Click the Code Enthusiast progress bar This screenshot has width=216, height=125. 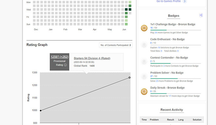coord(176,45)
